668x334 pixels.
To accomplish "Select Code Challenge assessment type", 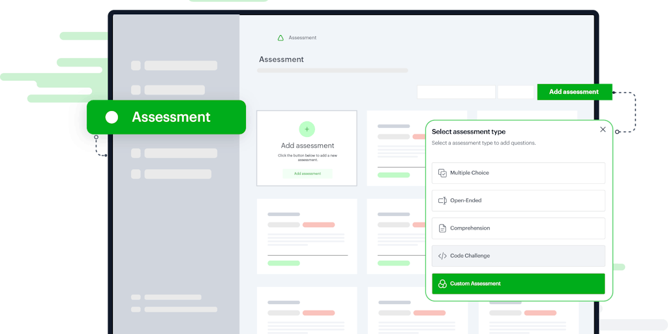I will (518, 256).
